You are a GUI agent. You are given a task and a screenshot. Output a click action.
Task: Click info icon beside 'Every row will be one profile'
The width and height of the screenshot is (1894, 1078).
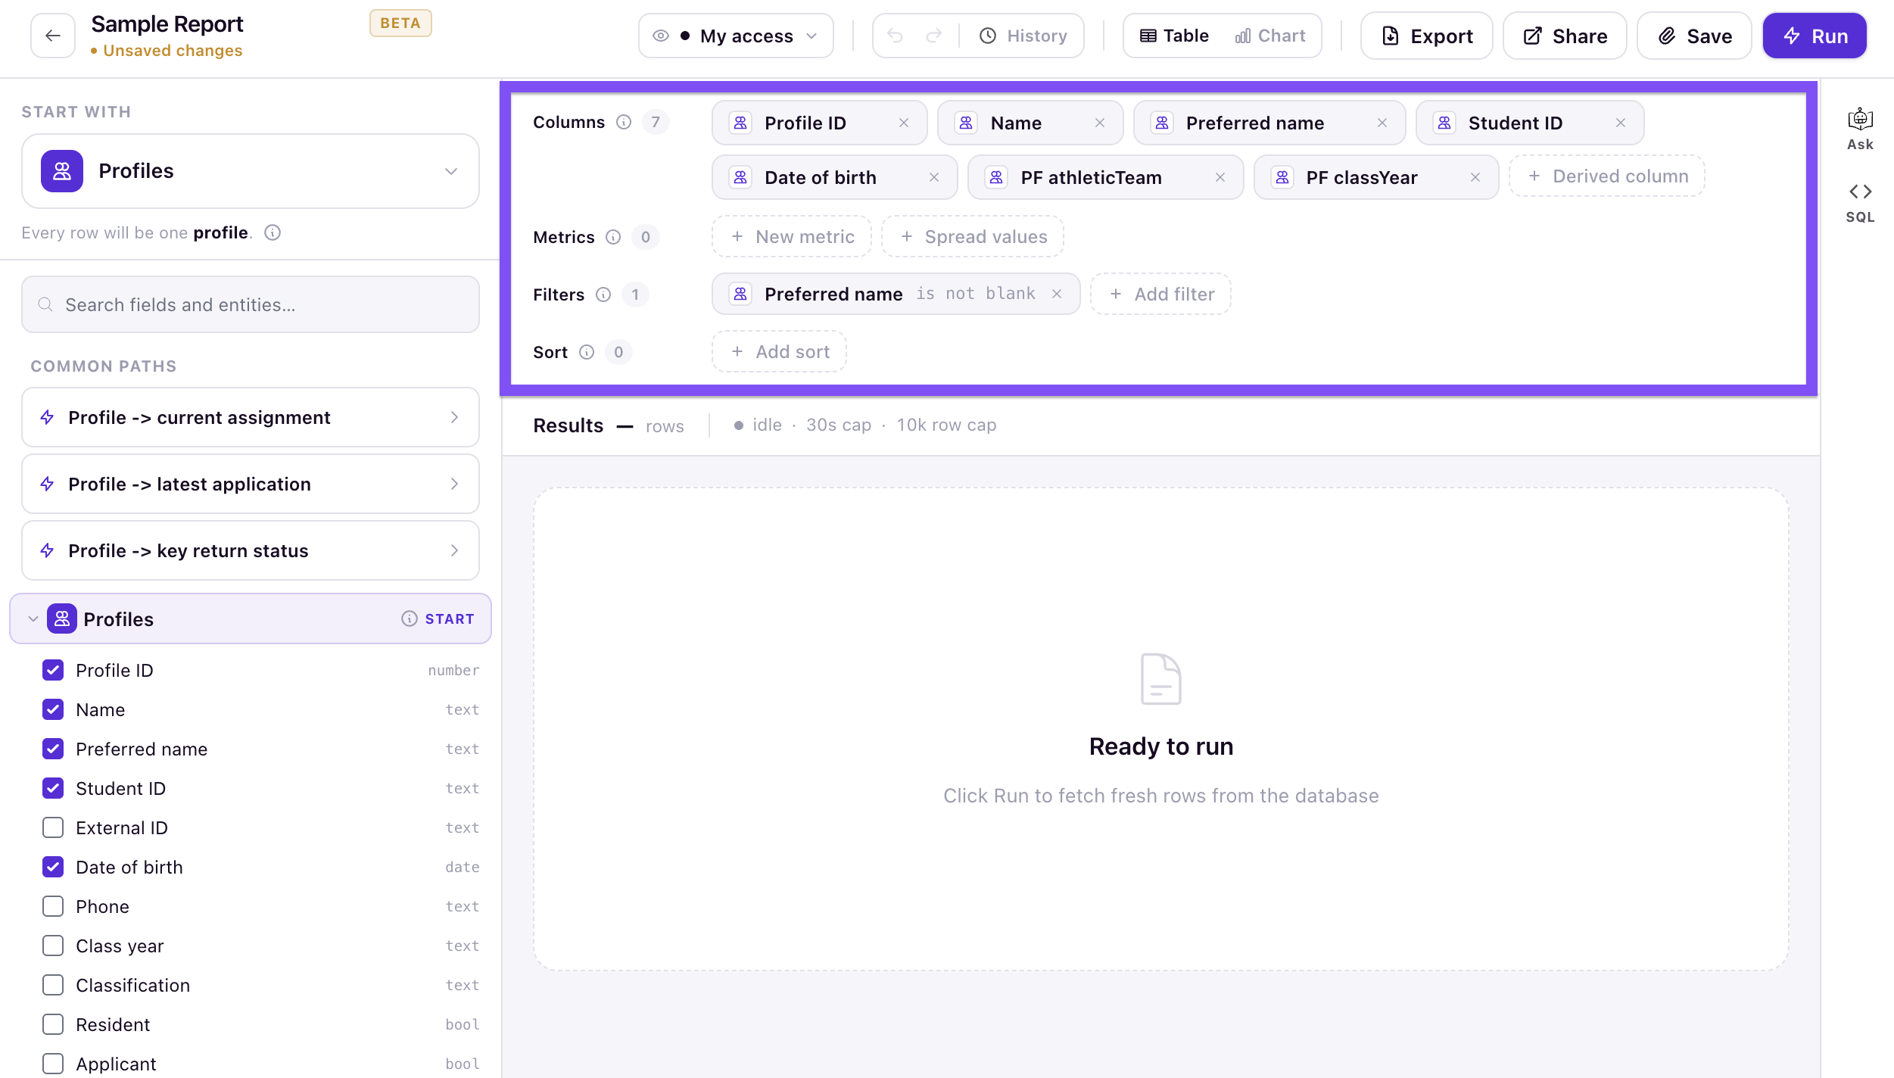click(273, 232)
